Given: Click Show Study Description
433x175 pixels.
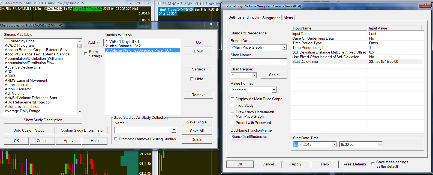Looking at the screenshot, I should click(43, 120).
